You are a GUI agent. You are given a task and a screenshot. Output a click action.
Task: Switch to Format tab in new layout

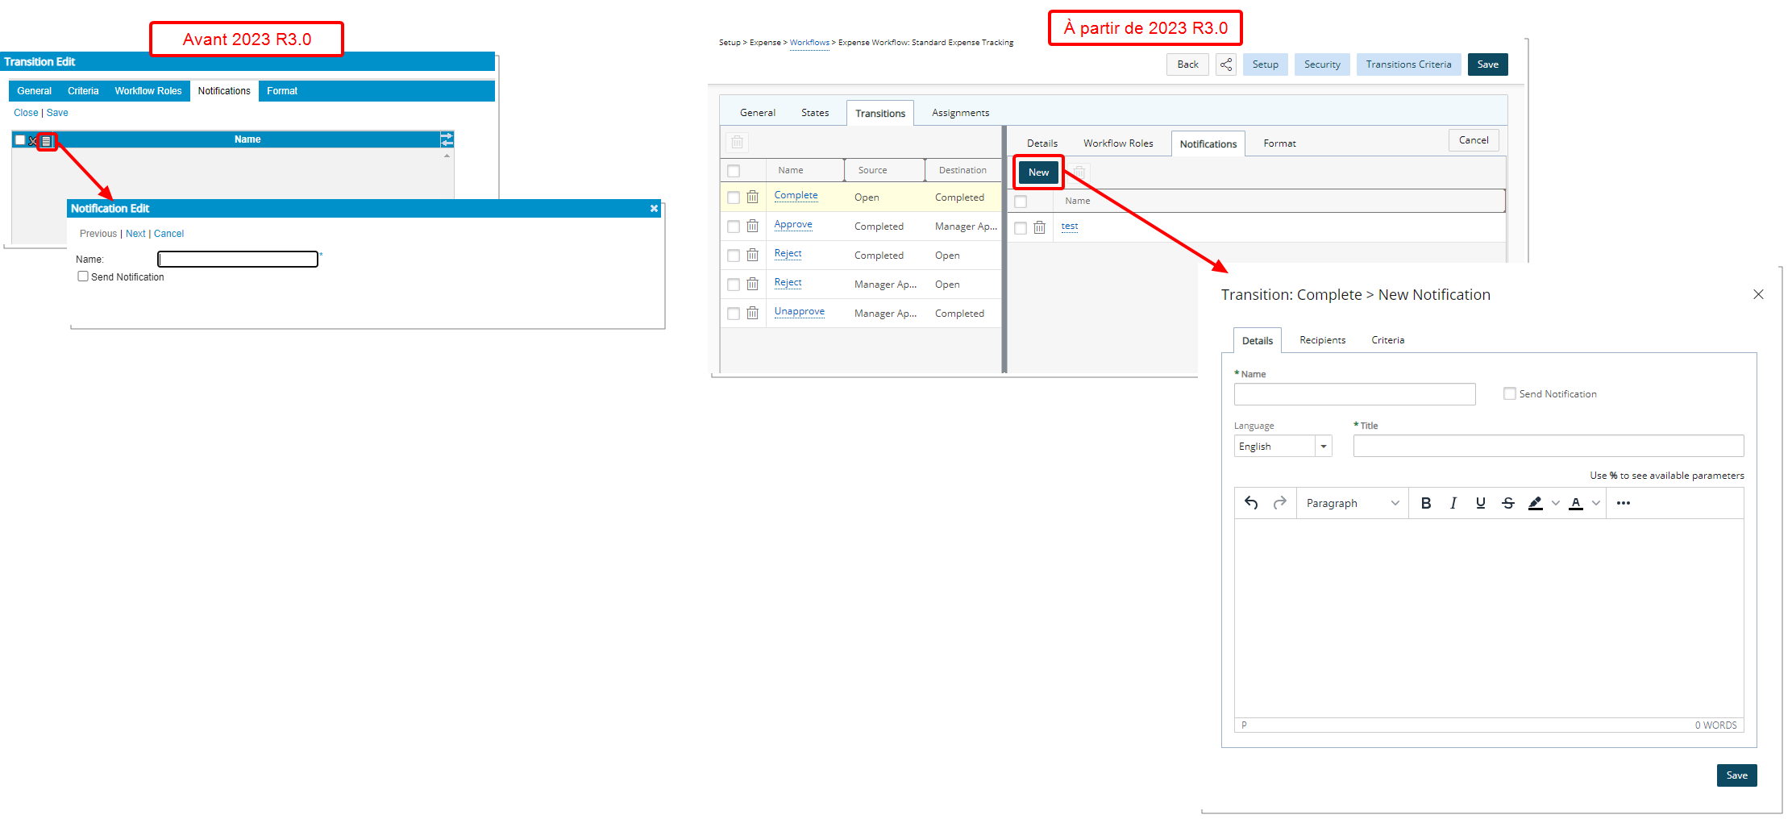[1279, 143]
